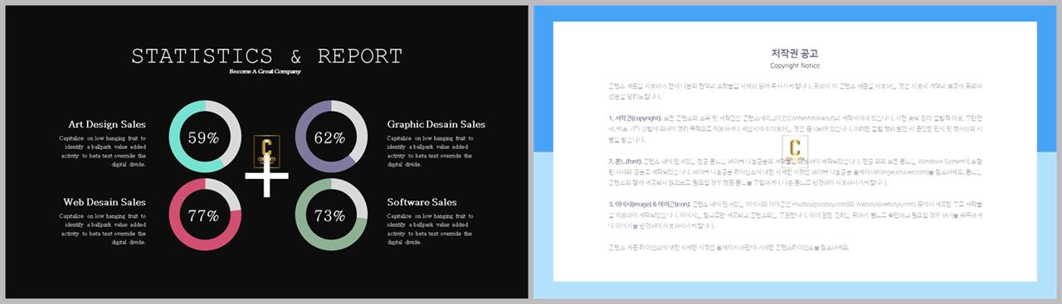Screen dimensions: 1062x304
Task: Select the Web Desain Sales heading
Action: (105, 202)
